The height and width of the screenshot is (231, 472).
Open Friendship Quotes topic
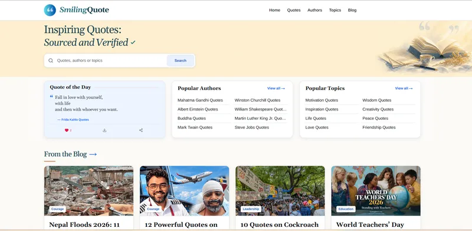379,127
